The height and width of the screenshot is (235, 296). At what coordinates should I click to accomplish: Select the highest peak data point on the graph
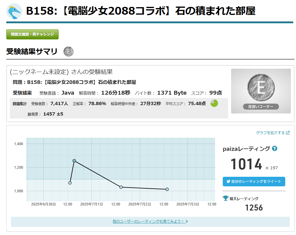(74, 161)
